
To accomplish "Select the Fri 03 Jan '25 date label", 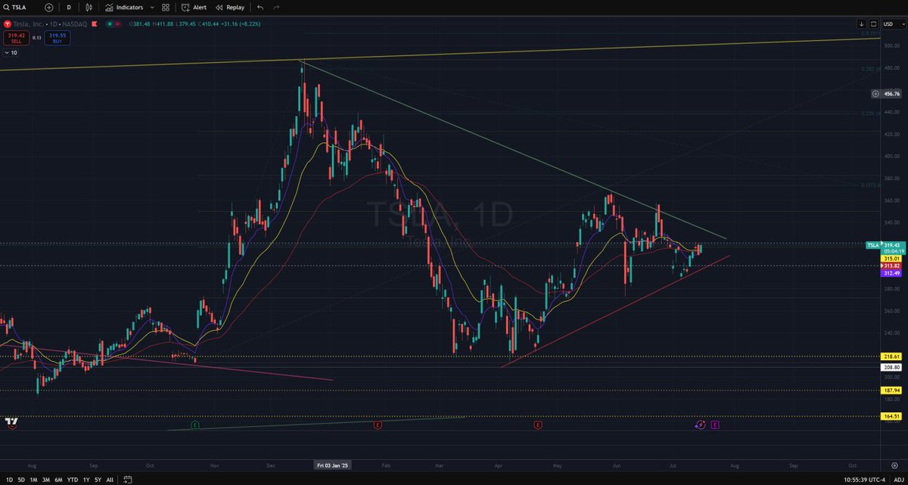I will [x=333, y=464].
